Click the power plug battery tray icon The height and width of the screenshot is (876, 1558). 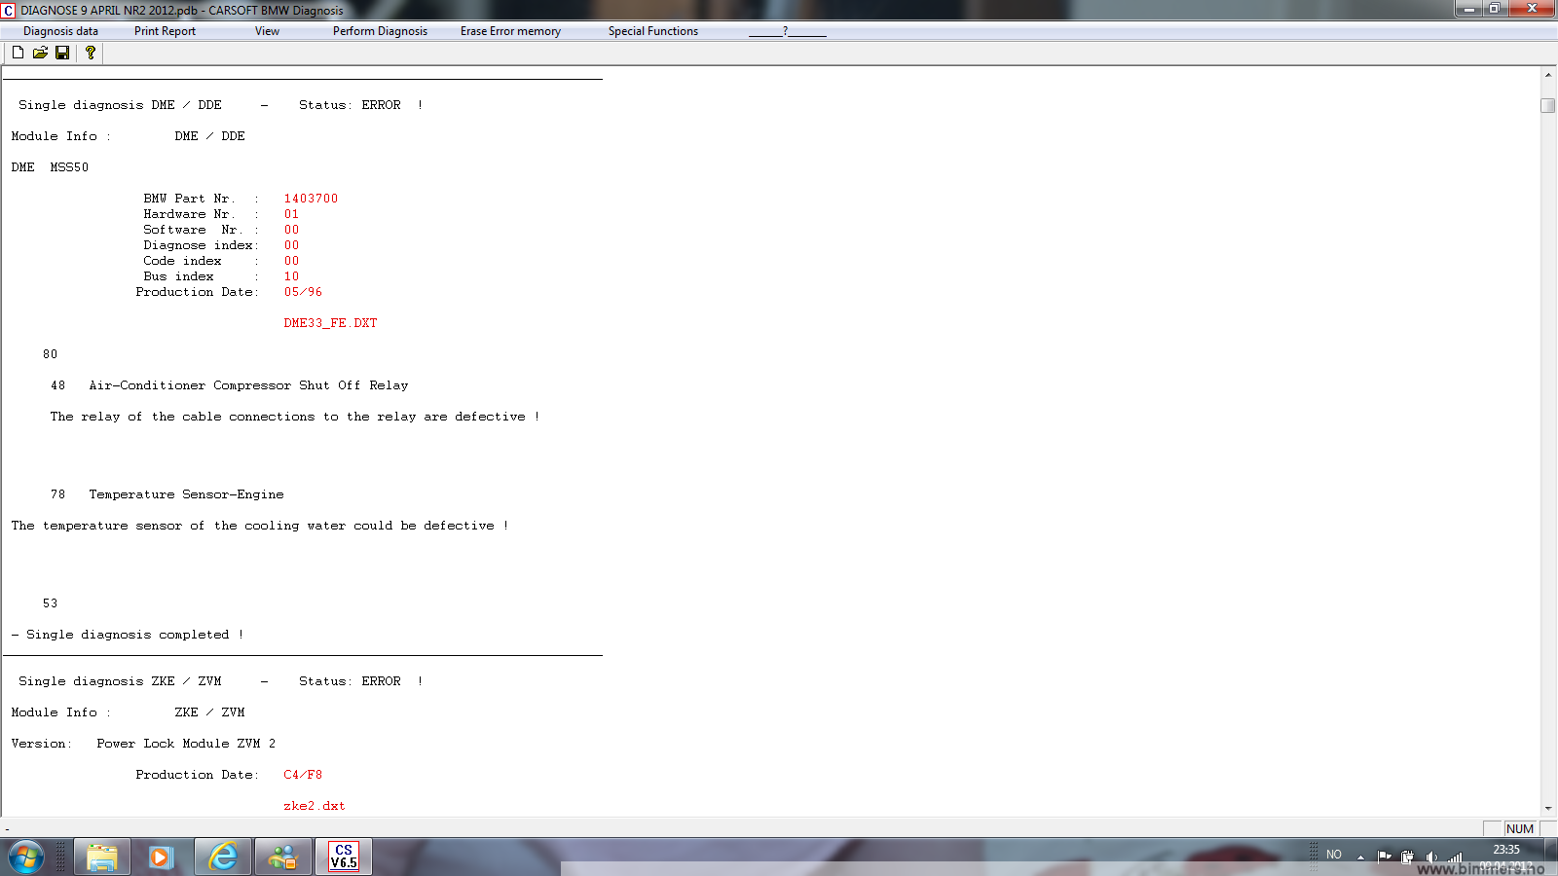coord(1407,857)
